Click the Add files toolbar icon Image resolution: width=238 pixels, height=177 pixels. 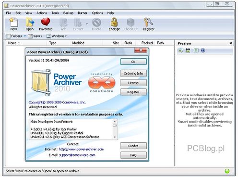pyautogui.click(x=63, y=24)
